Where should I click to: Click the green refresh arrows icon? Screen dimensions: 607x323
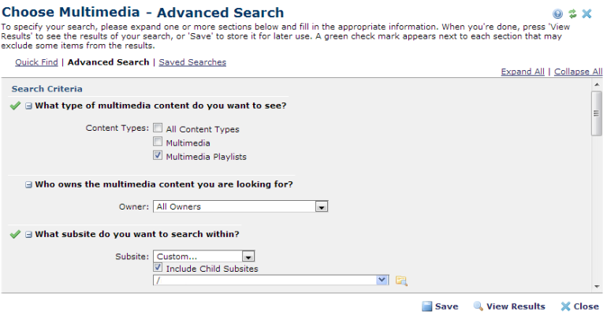[x=572, y=14]
